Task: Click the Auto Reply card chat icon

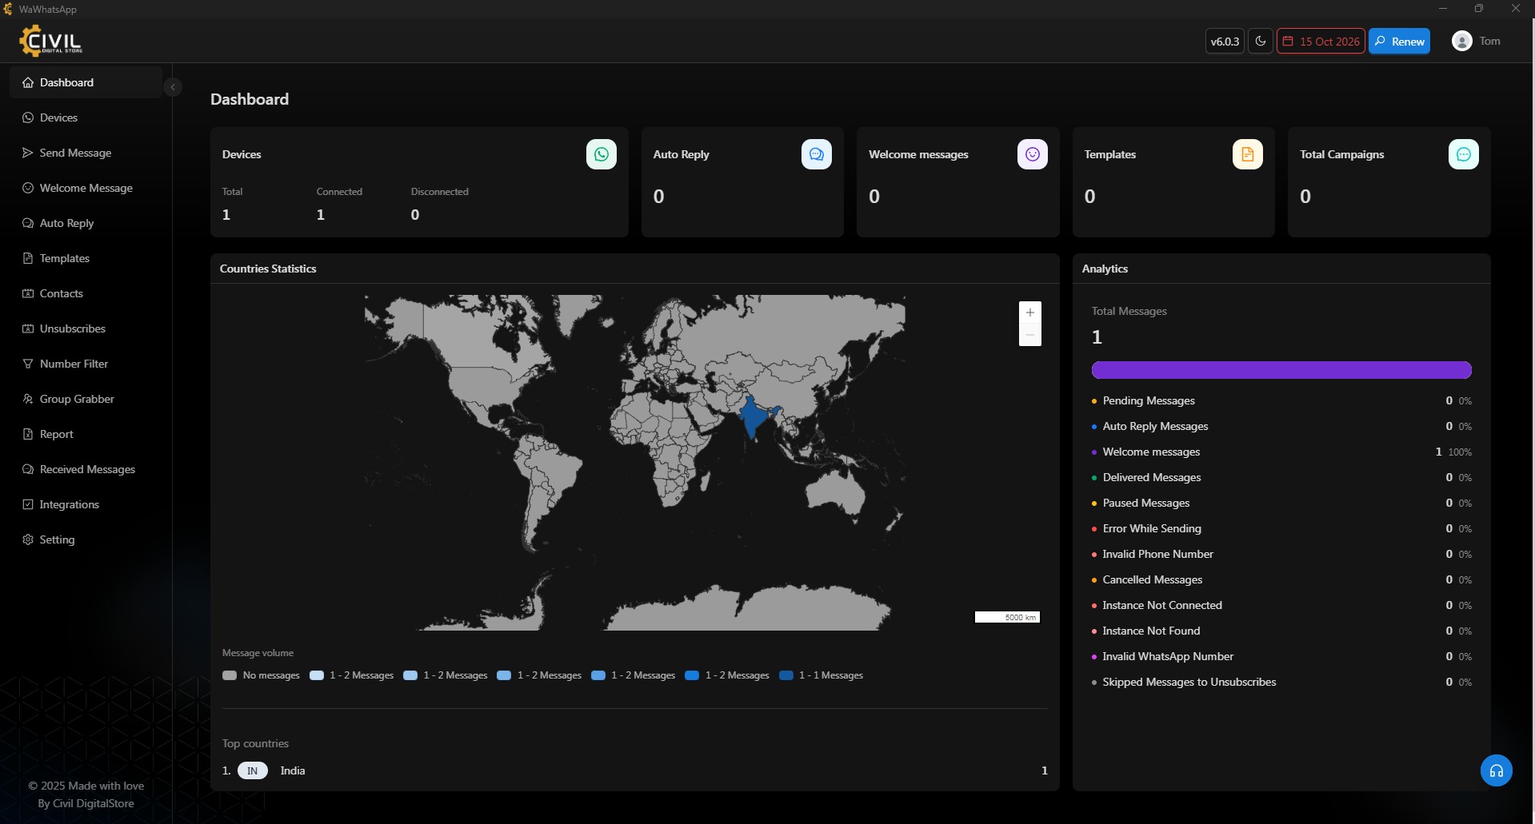Action: click(816, 154)
